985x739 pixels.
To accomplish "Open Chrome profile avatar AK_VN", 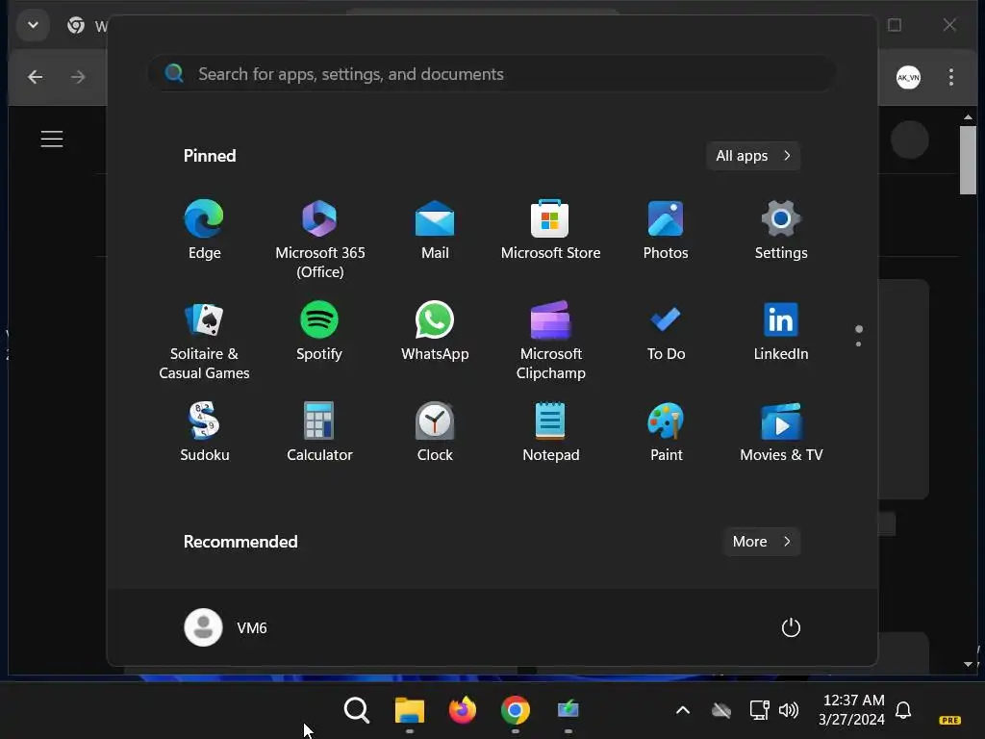I will (x=908, y=77).
